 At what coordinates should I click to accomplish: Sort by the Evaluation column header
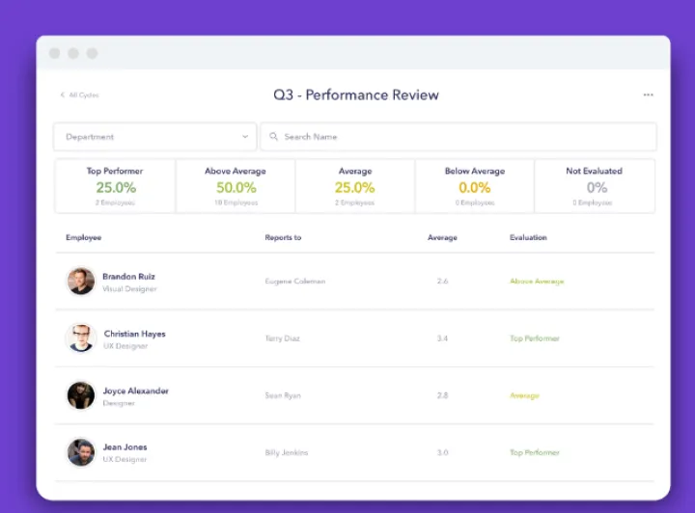tap(528, 237)
